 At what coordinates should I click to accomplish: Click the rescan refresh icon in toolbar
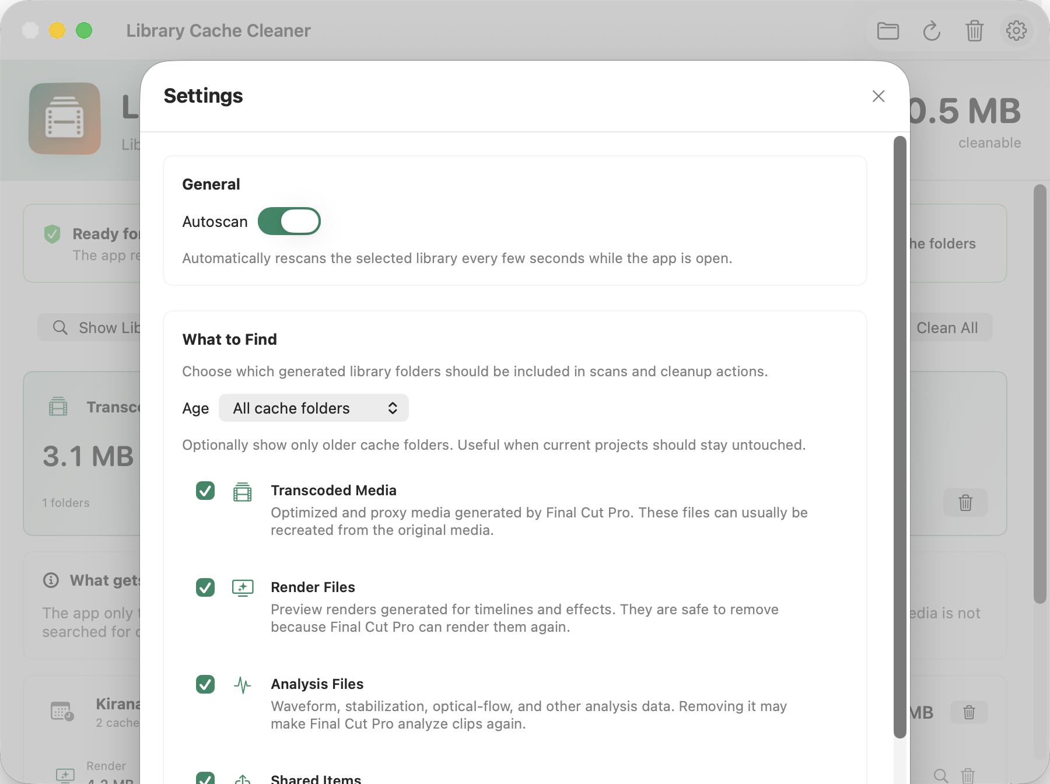coord(932,30)
